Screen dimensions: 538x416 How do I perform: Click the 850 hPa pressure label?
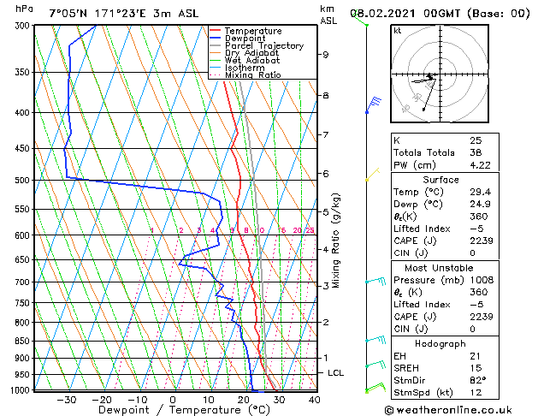coord(22,342)
